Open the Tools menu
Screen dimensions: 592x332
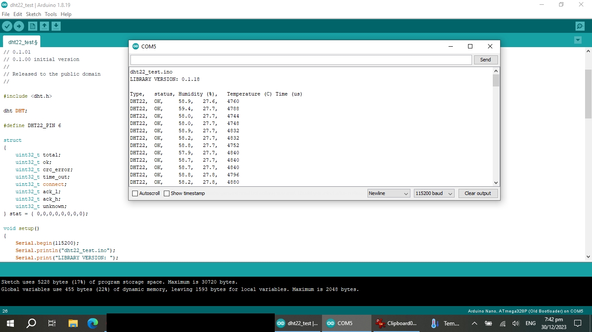coord(51,14)
